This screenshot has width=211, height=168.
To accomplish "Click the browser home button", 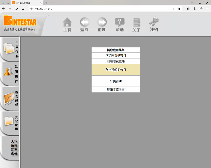I will pyautogui.click(x=23, y=9).
